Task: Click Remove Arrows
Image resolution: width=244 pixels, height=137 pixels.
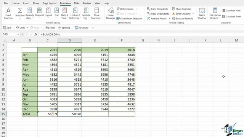Action: [157, 19]
